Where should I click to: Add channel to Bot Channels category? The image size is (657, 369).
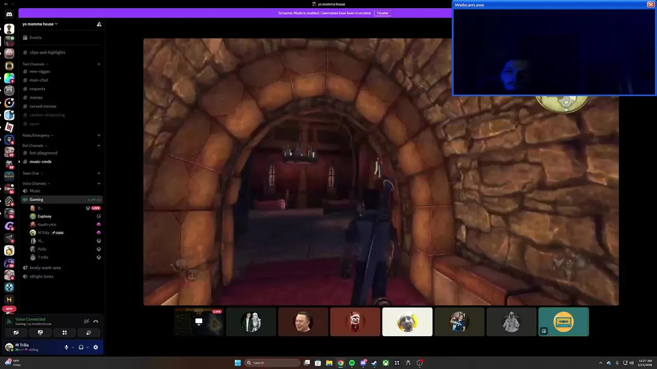[x=99, y=146]
